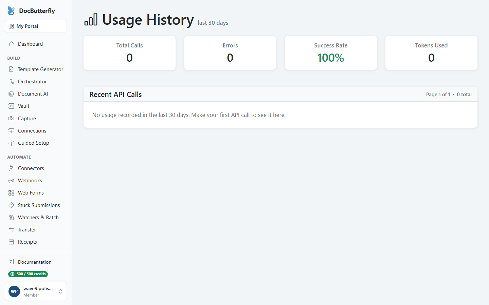The image size is (489, 305).
Task: Click the 'Usage History' page title
Action: [x=148, y=20]
